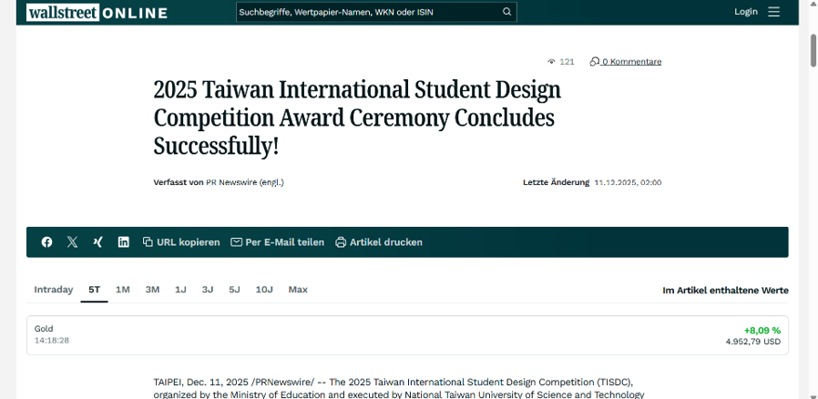The height and width of the screenshot is (399, 818).
Task: Open the Gold quote row
Action: 407,334
